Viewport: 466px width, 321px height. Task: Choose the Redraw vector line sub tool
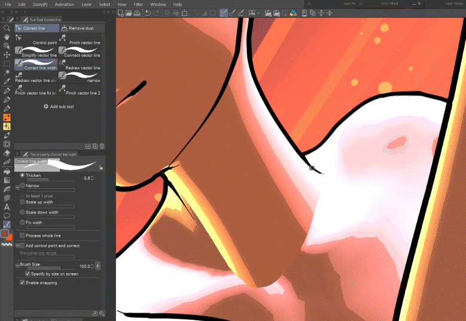[x=80, y=65]
